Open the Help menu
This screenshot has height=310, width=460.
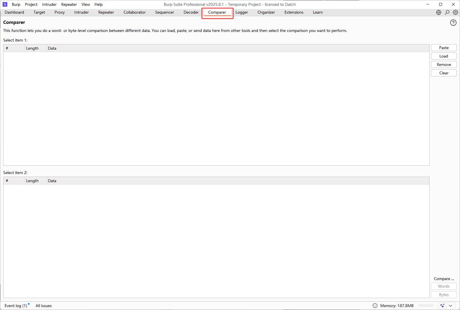click(x=99, y=4)
